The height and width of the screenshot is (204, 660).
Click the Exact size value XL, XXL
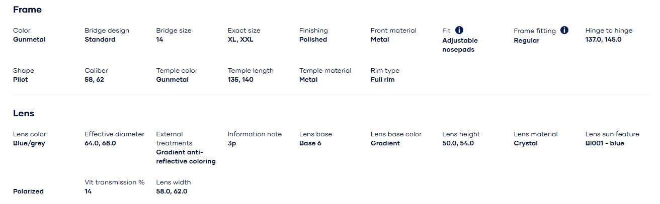click(240, 40)
